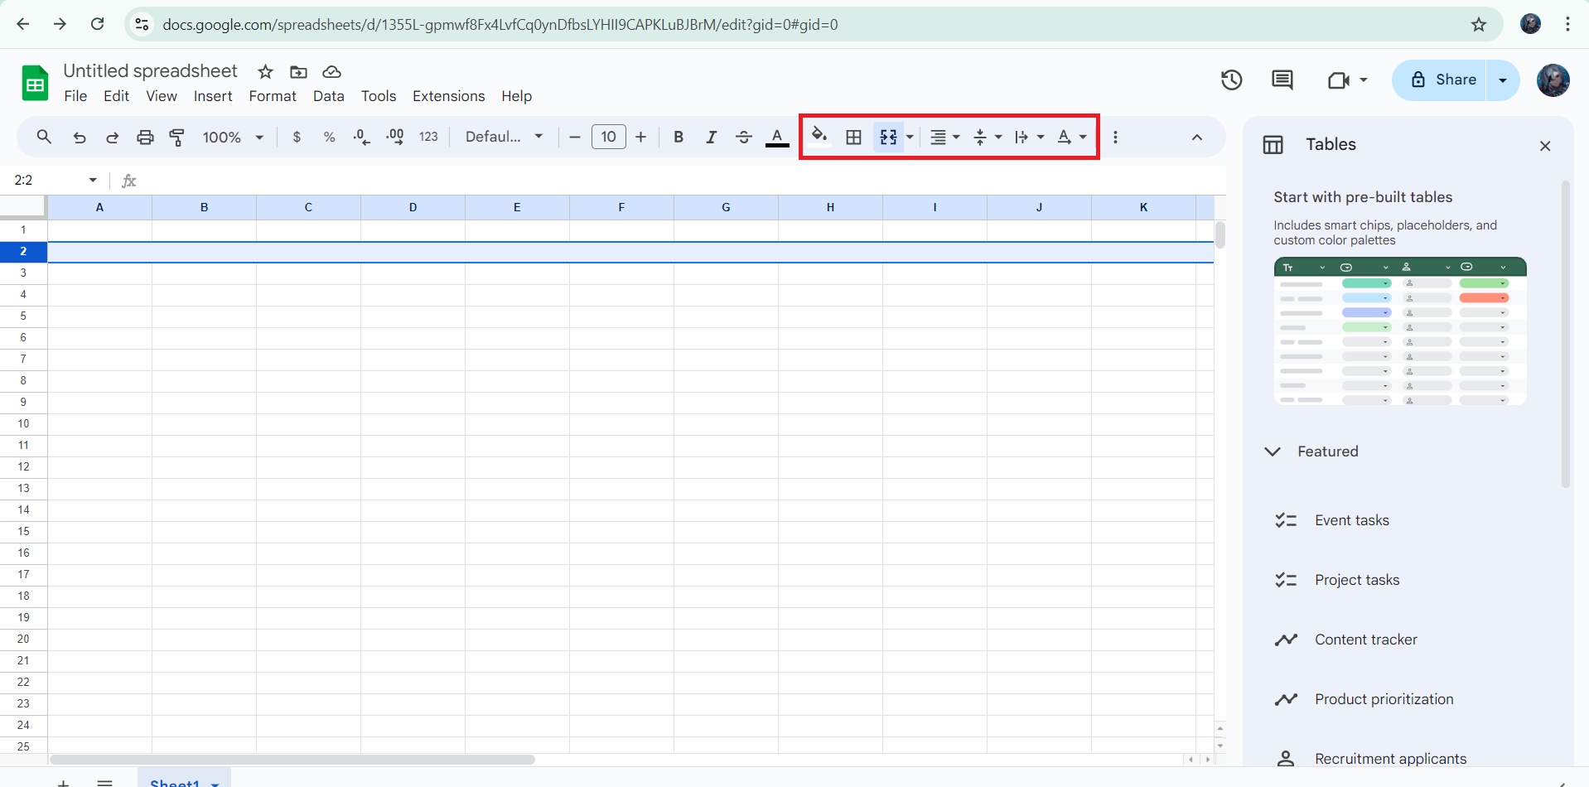Open the Format menu
The width and height of the screenshot is (1589, 787).
click(x=272, y=96)
